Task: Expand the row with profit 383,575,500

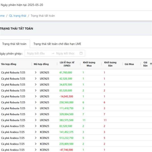Action: [x=36, y=120]
